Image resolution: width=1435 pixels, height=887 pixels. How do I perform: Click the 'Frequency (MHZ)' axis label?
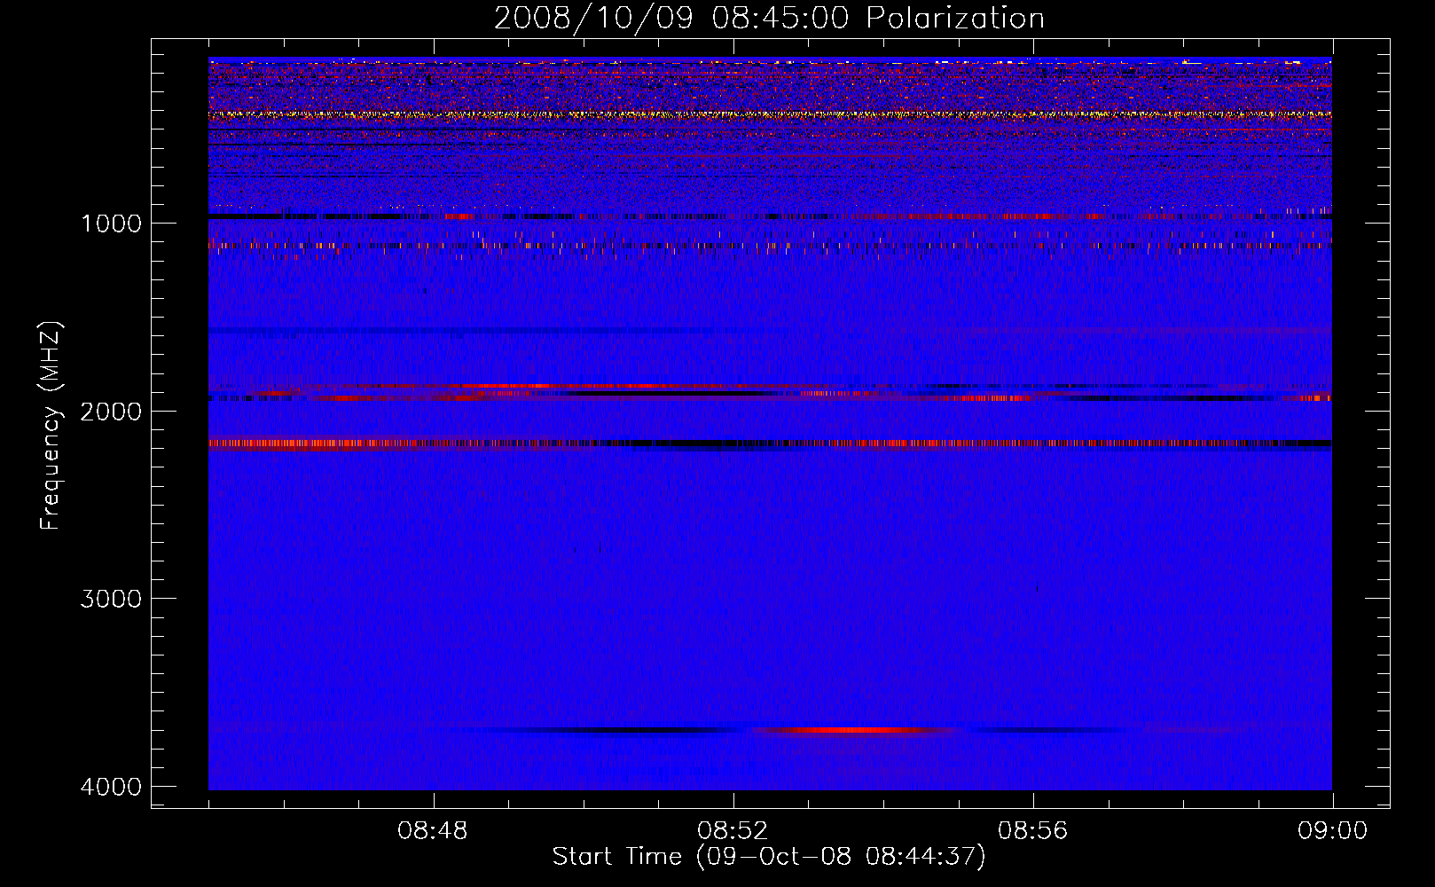51,426
